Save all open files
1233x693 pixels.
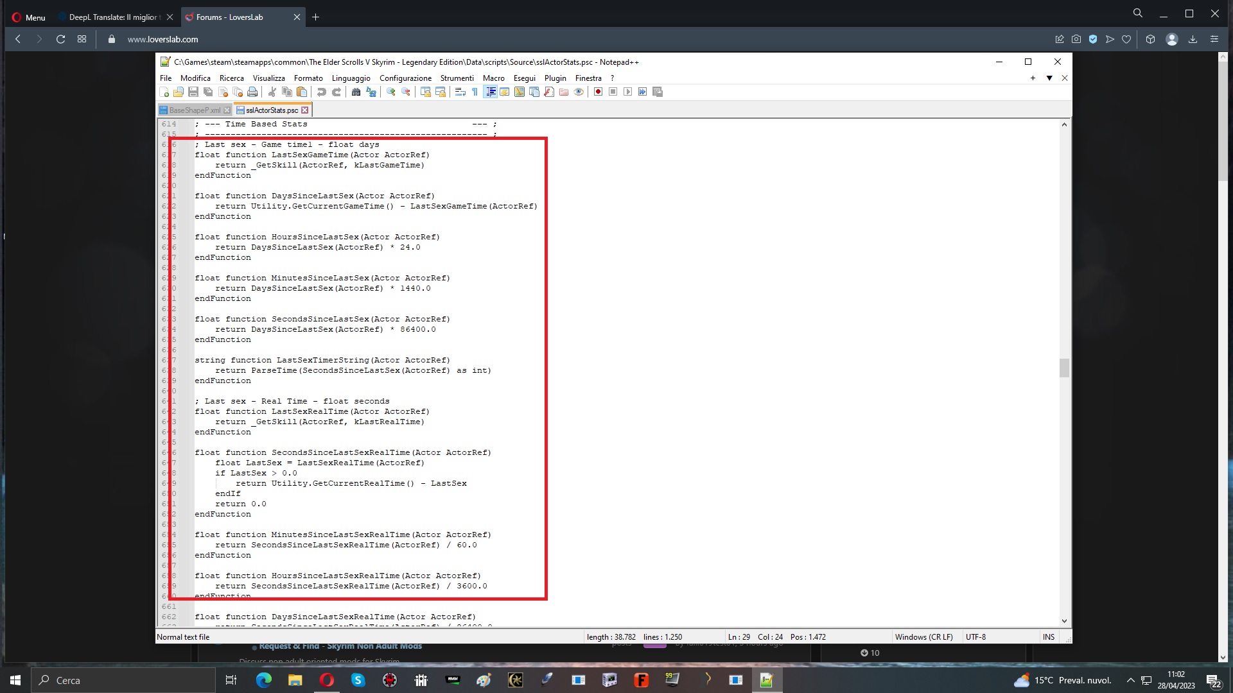(x=206, y=92)
